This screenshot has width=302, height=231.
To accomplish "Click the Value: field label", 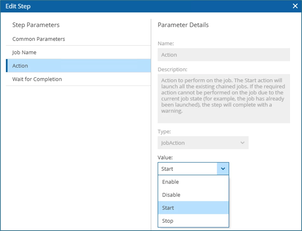I will click(165, 157).
